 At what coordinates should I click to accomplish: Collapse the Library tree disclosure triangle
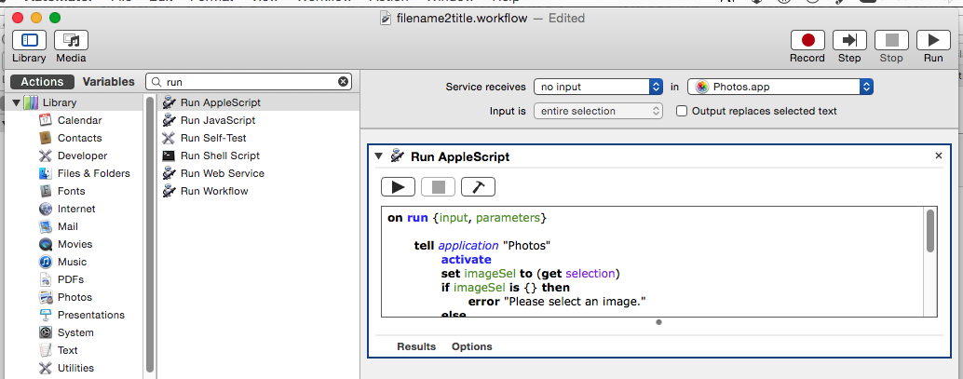click(16, 102)
